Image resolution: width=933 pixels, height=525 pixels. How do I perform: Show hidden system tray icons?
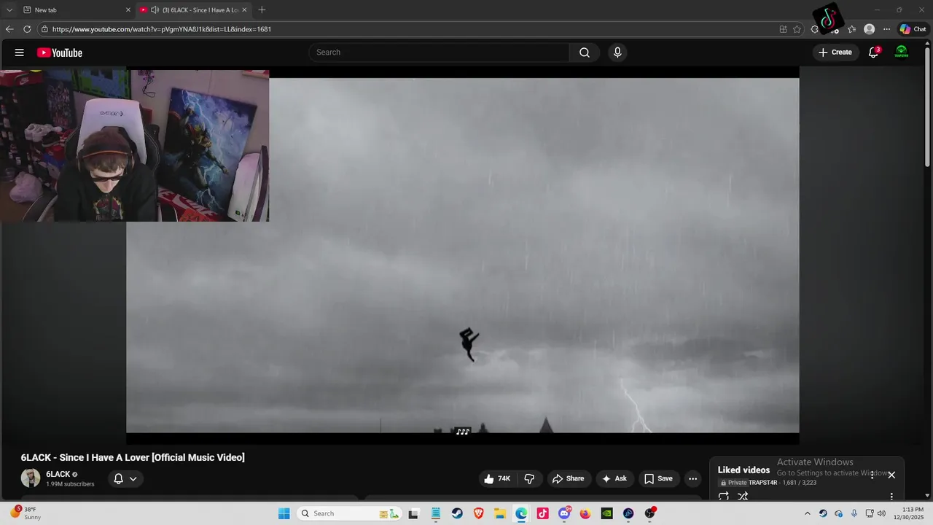(807, 513)
